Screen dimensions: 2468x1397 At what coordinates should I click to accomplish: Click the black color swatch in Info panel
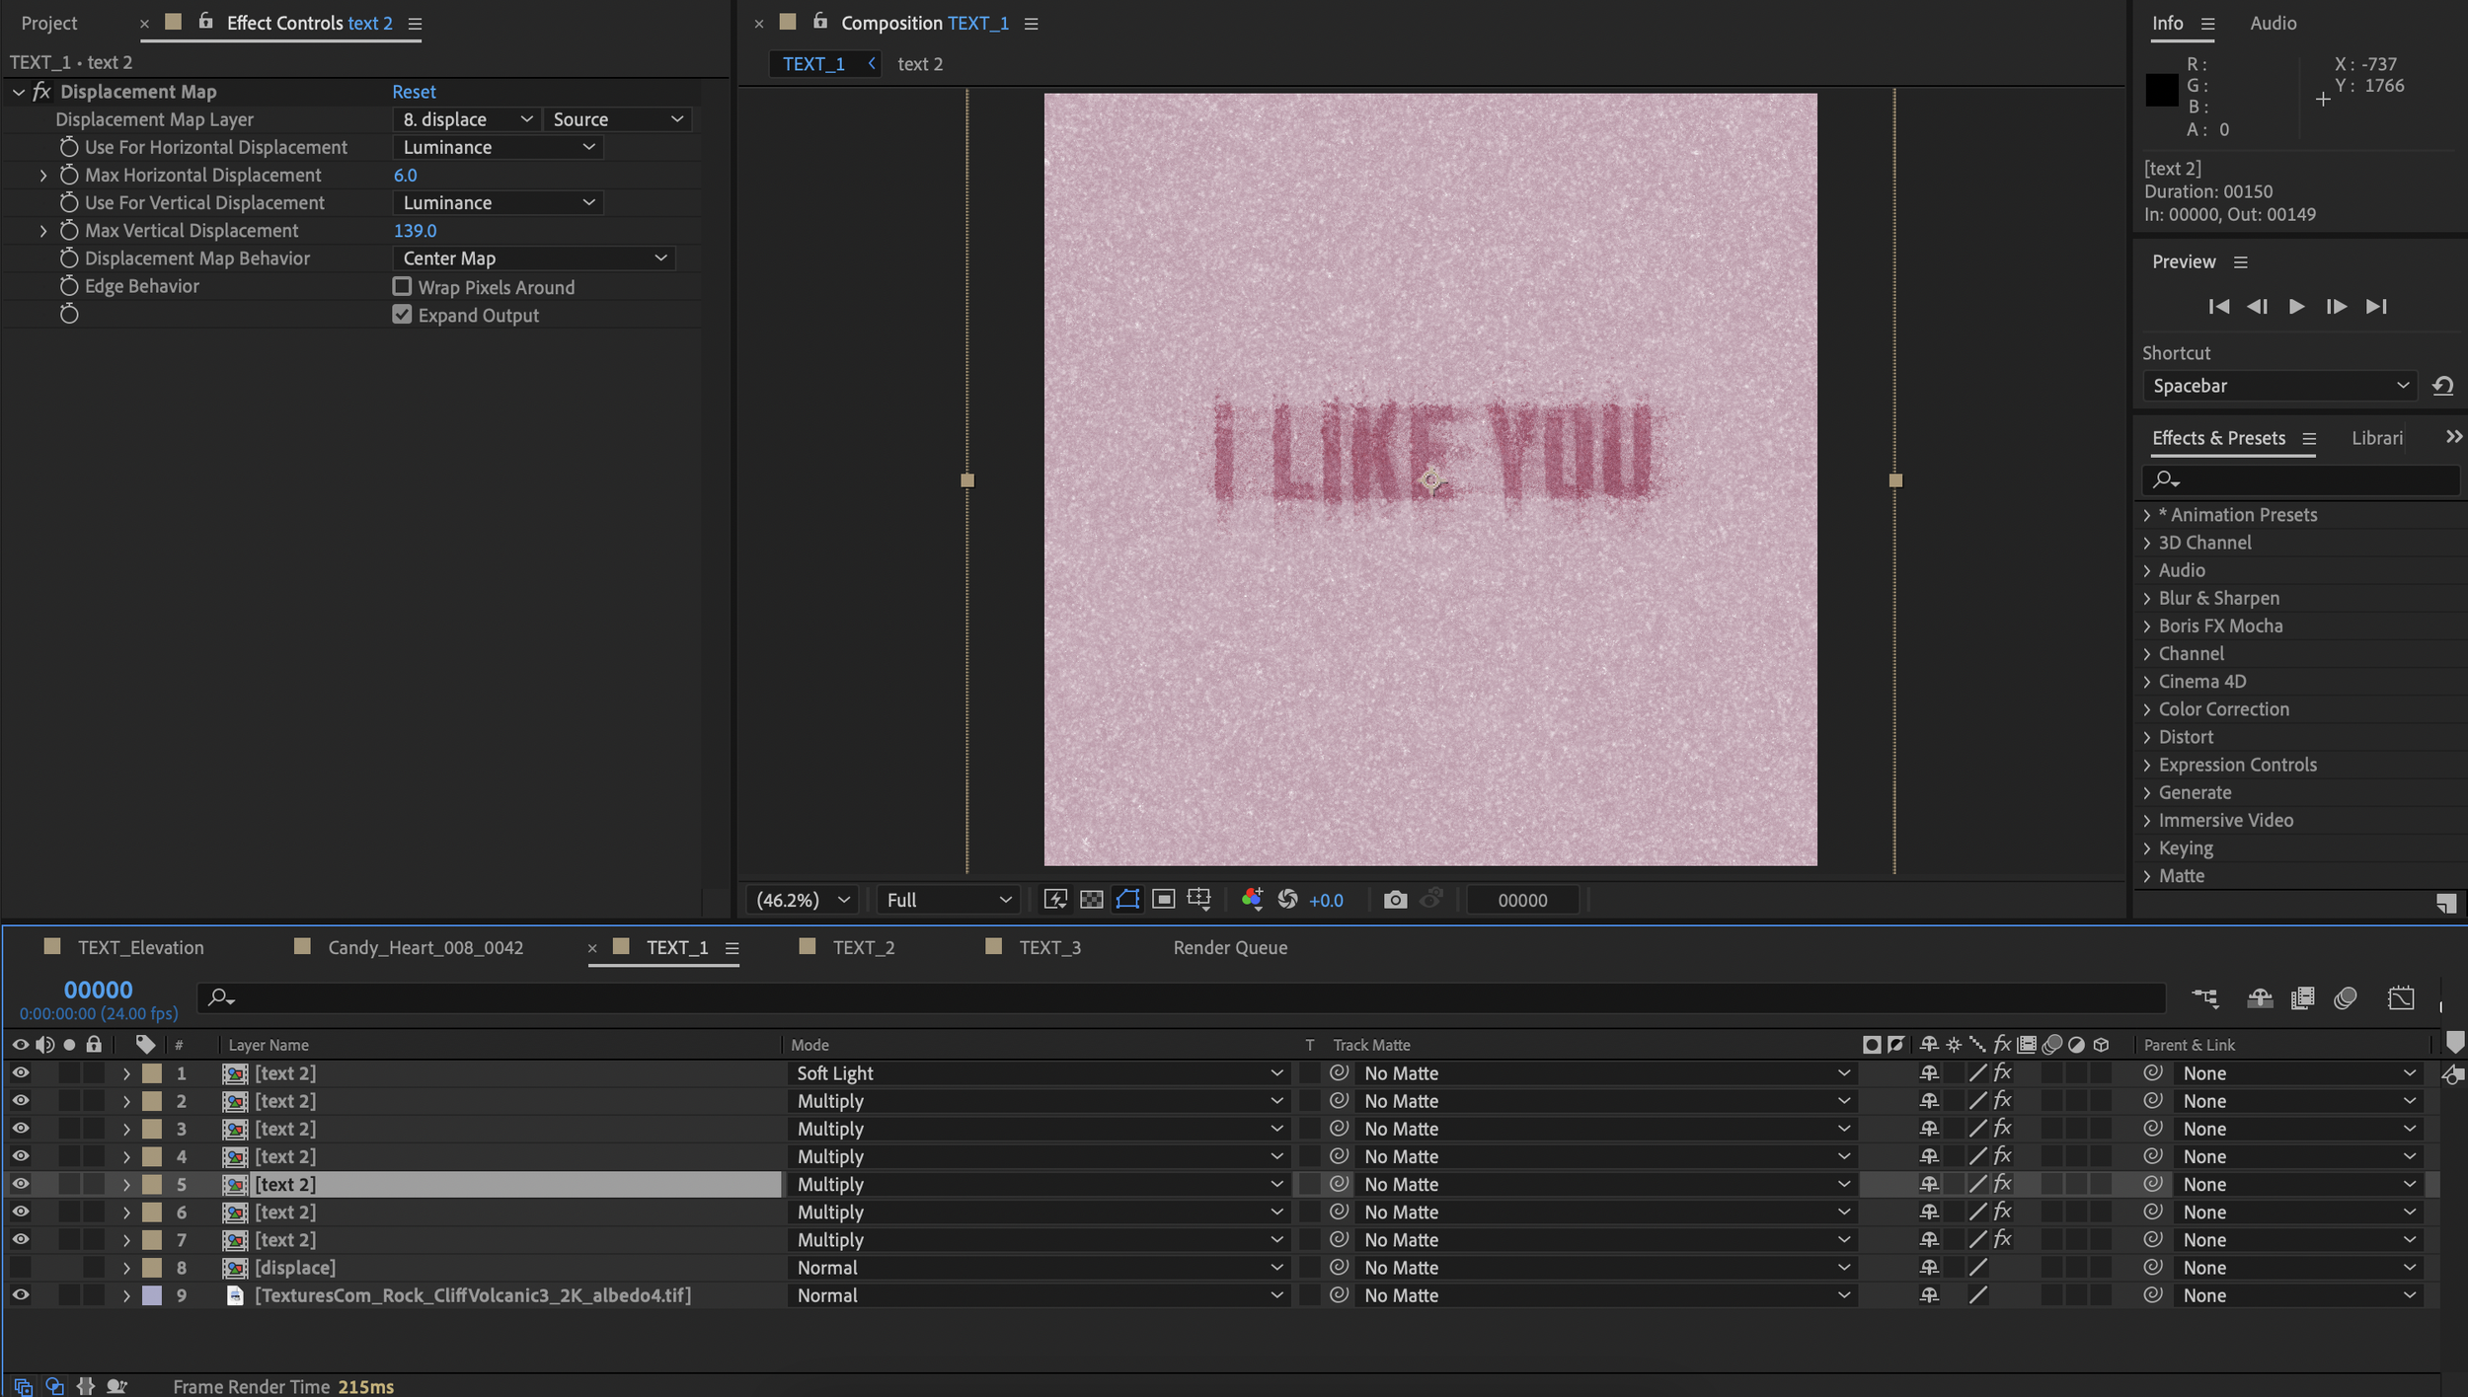(x=2161, y=91)
